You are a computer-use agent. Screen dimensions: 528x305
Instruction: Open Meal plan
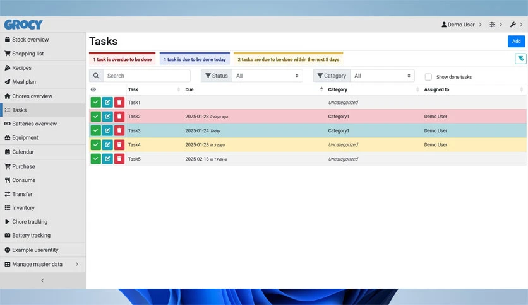point(43,82)
